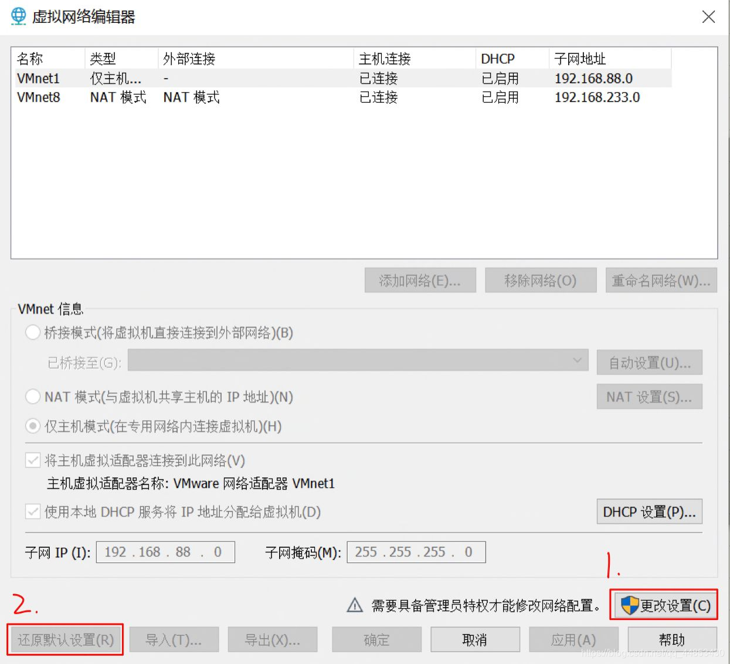Screen dimensions: 730x664
Task: Click 已连接 cell in VMnet1 row
Action: 378,78
